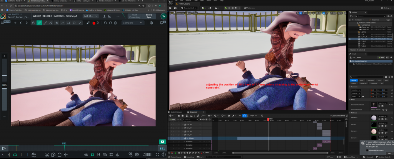Toggle loop playback
The height and width of the screenshot is (159, 394).
pyautogui.click(x=15, y=155)
